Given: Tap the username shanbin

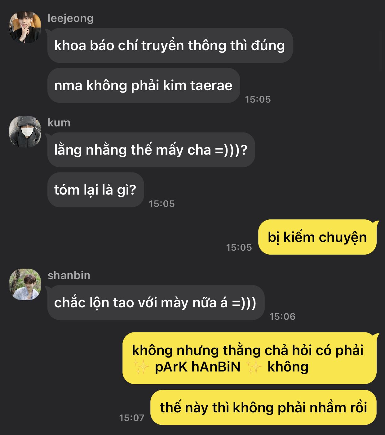Looking at the screenshot, I should click(x=69, y=275).
